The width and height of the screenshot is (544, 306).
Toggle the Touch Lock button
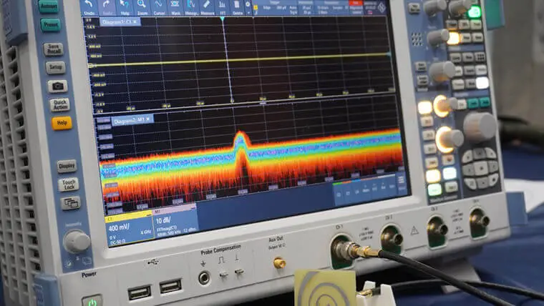point(68,184)
